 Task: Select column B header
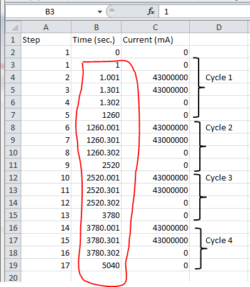(x=96, y=27)
